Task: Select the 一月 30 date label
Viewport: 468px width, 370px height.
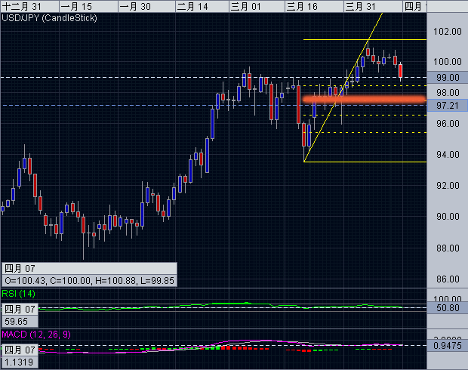Action: 135,6
